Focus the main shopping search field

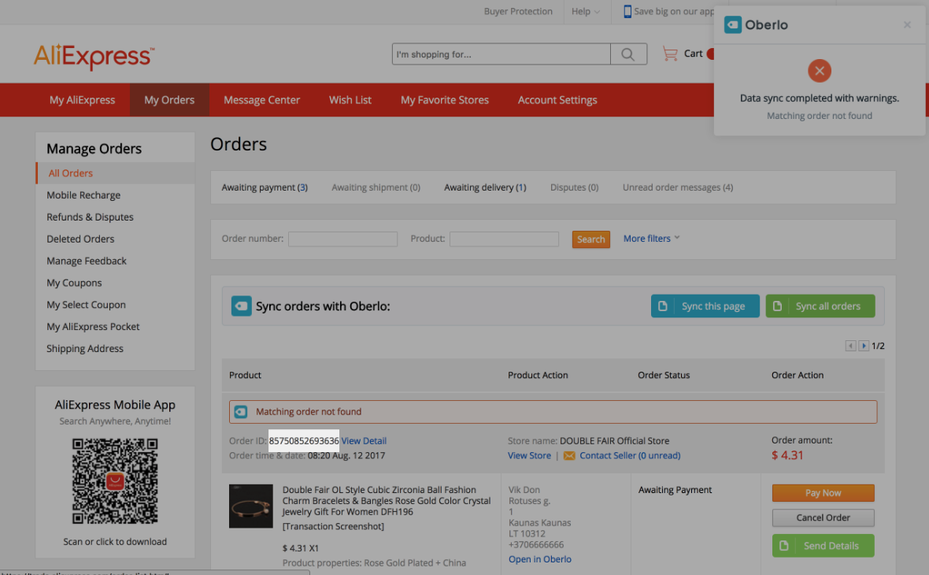pos(502,54)
